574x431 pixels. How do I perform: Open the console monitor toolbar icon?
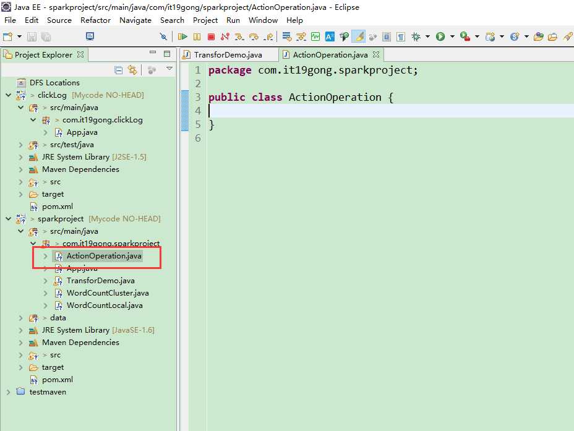pos(90,36)
